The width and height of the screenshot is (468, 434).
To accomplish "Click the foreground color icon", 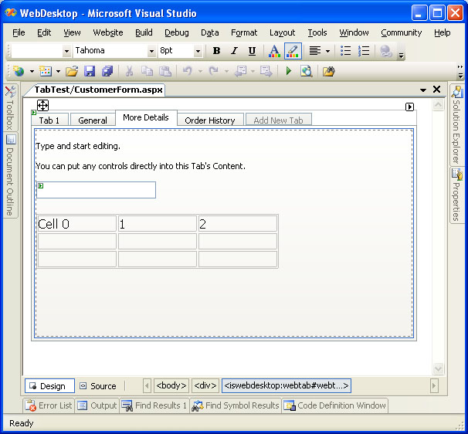I will 274,51.
